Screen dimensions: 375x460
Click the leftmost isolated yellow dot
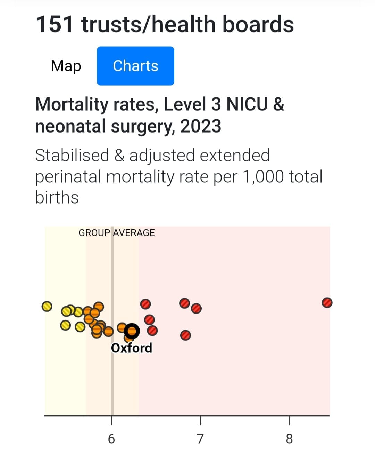47,306
